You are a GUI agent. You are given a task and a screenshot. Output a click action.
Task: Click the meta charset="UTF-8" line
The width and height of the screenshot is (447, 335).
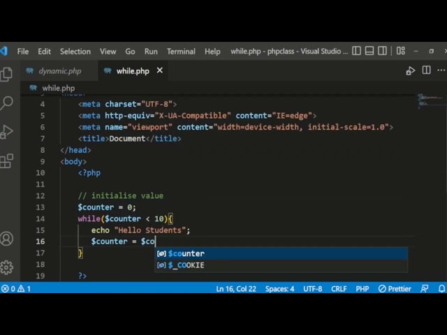[127, 104]
